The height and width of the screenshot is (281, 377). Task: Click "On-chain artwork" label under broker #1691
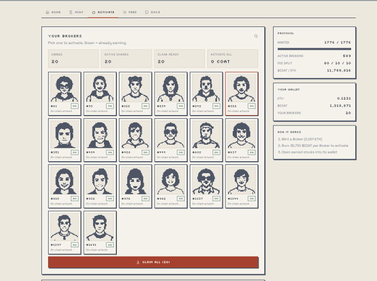(x=96, y=250)
